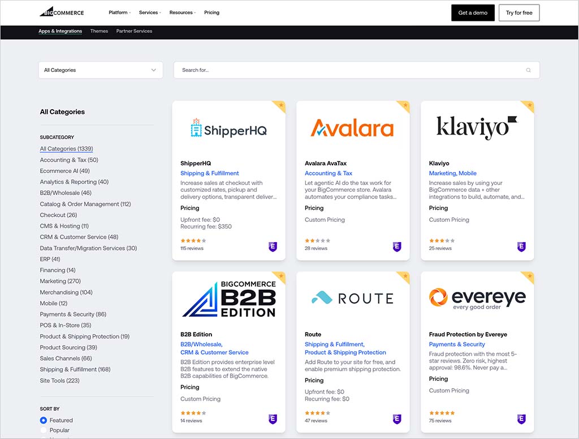The width and height of the screenshot is (579, 439).
Task: Filter by Ecommerce AI (49)
Action: (64, 171)
